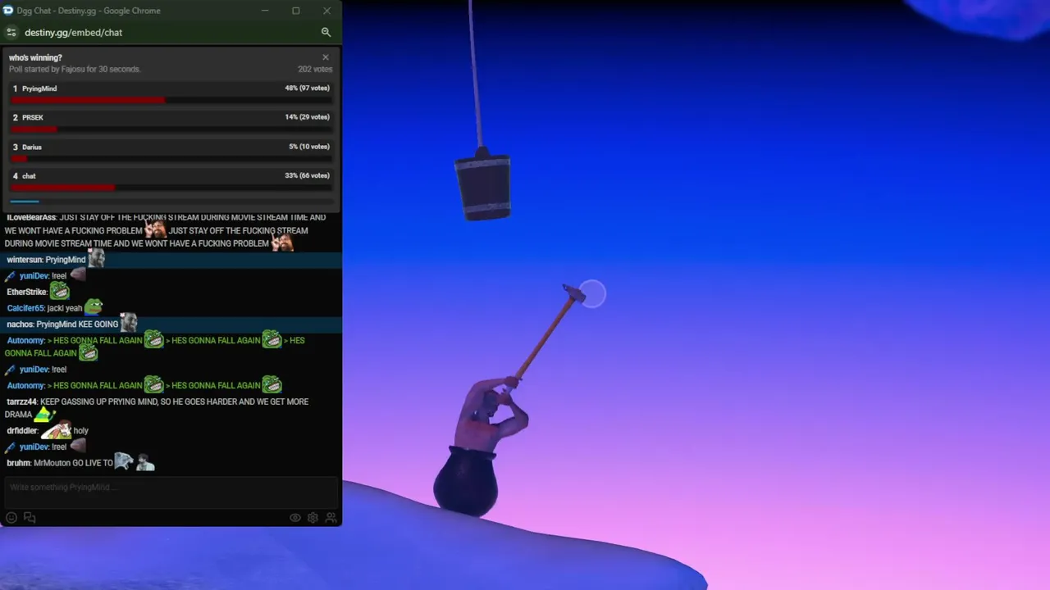The image size is (1050, 590).
Task: Open wintersun's username
Action: click(x=25, y=260)
